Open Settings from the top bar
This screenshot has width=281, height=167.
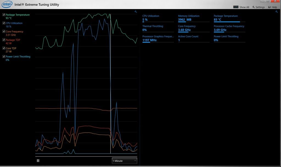(x=260, y=7)
